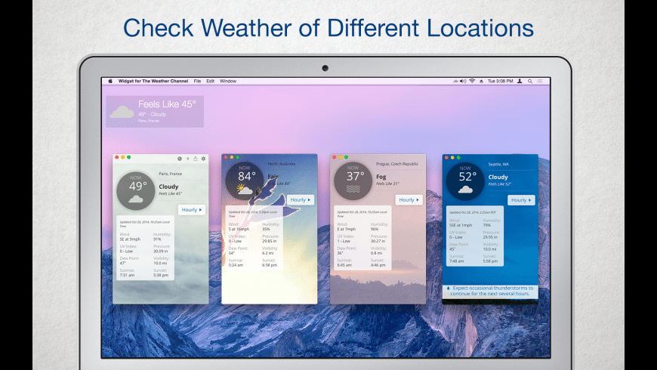Open the Window menu
Viewport: 657px width, 370px height.
coord(228,82)
